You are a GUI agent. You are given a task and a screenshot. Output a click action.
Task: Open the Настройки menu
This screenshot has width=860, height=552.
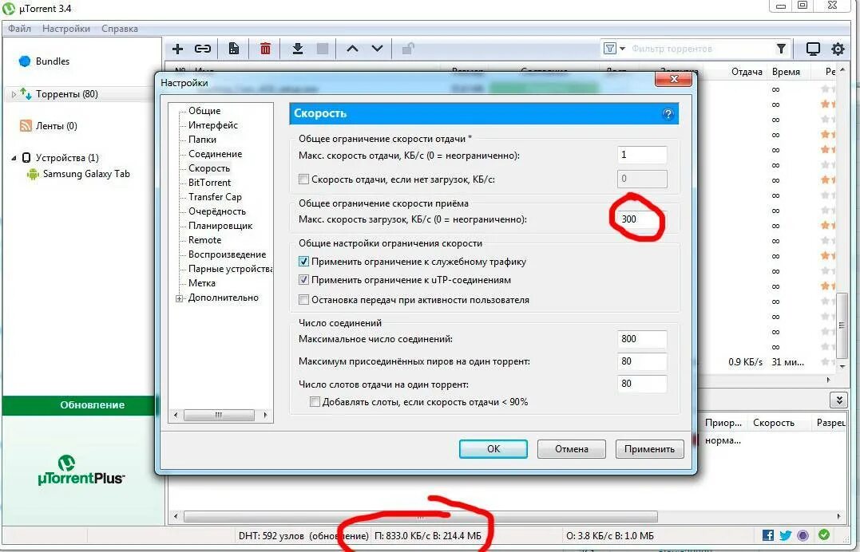[x=65, y=29]
